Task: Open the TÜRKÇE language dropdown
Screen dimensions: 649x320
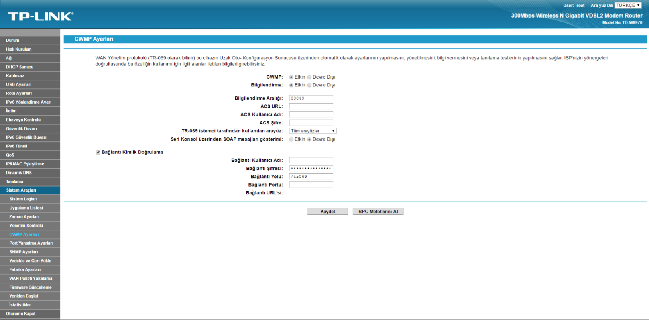Action: point(628,5)
